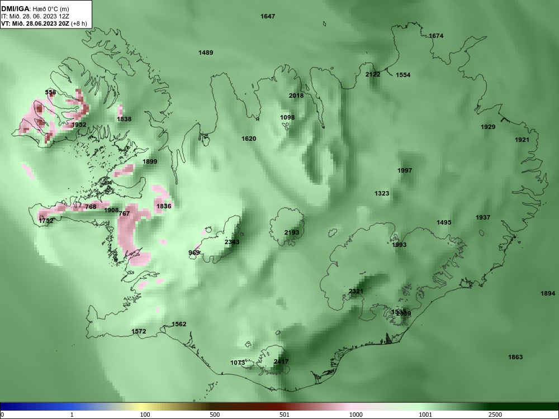This screenshot has height=419, width=559.
Task: Select the 2321 label on Vatnajökull
Action: pos(356,292)
